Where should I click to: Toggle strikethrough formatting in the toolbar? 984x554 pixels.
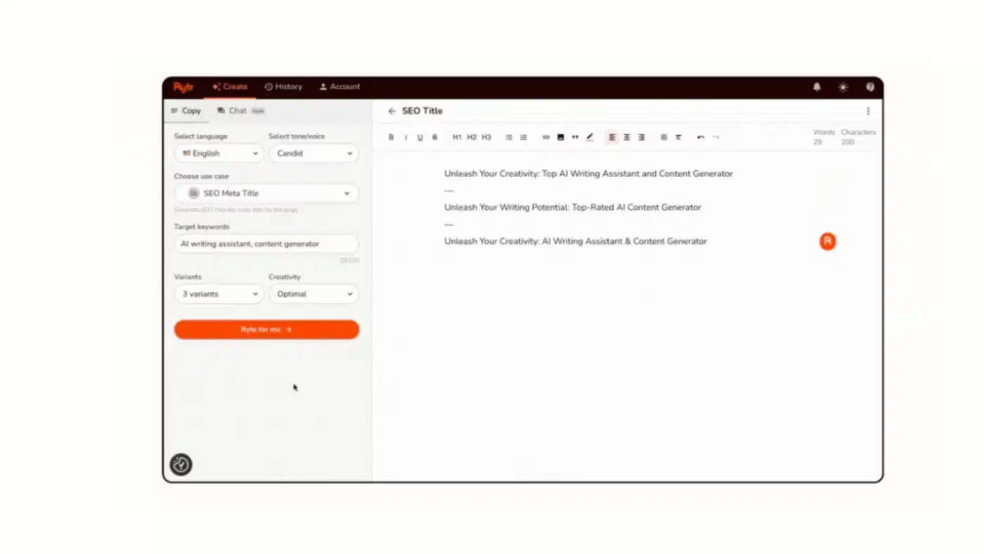pyautogui.click(x=435, y=137)
